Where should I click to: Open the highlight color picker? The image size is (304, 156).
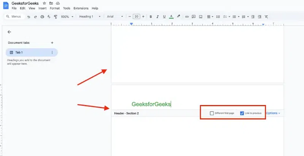coord(179,16)
